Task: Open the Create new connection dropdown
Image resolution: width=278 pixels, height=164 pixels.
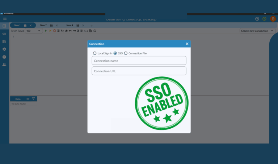Action: click(x=257, y=31)
